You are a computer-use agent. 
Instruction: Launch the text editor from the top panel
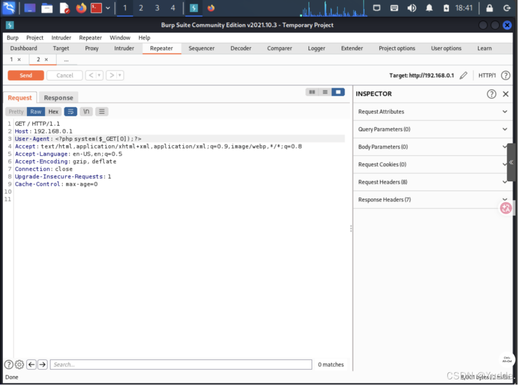coord(65,8)
